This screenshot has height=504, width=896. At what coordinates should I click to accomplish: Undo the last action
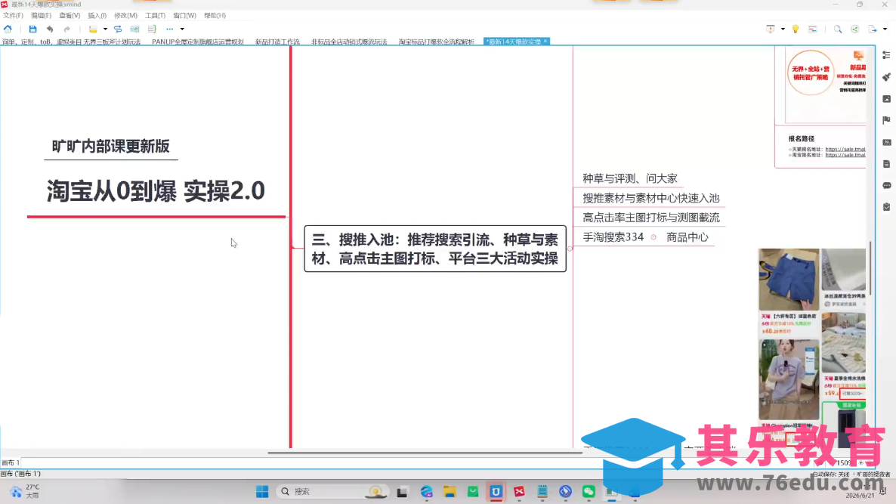coord(50,29)
